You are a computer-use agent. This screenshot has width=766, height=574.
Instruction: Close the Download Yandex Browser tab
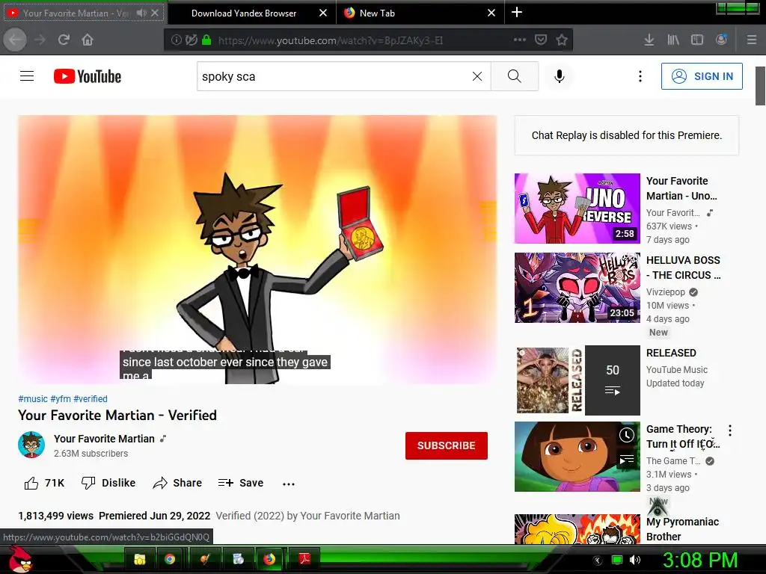pyautogui.click(x=323, y=13)
